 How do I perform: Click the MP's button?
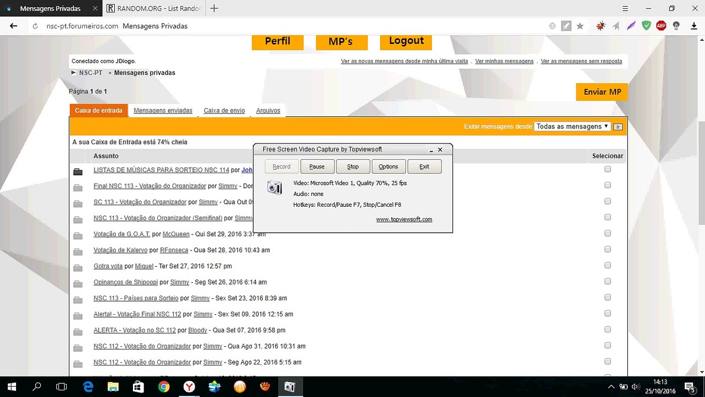340,41
